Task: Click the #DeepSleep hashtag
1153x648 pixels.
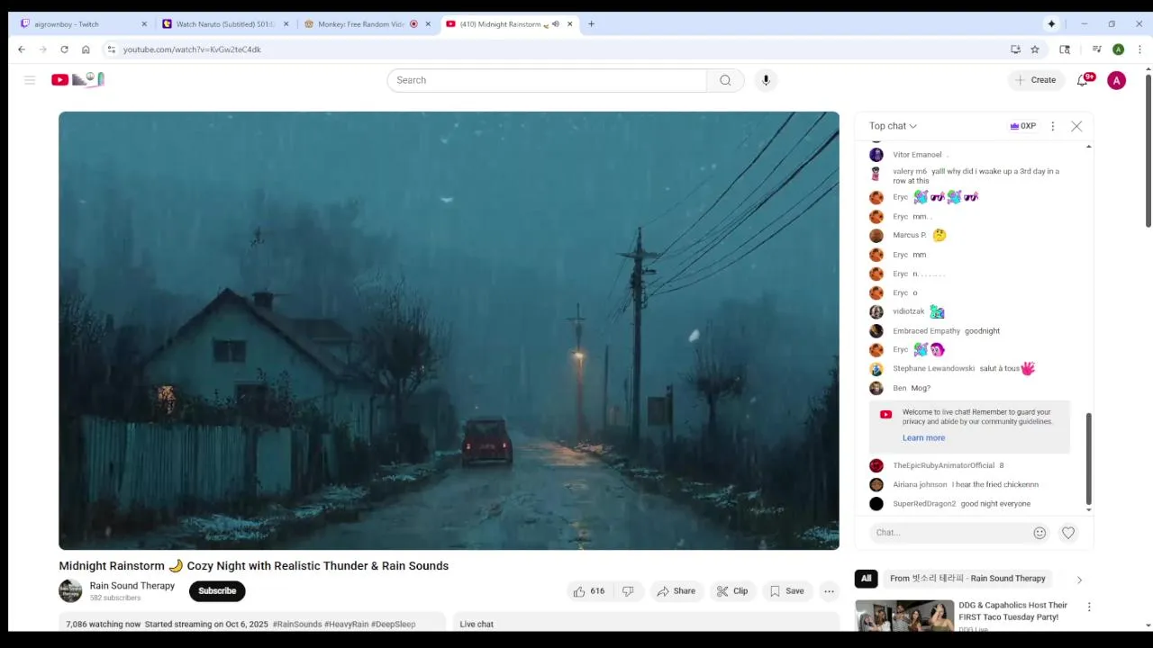Action: [x=394, y=625]
